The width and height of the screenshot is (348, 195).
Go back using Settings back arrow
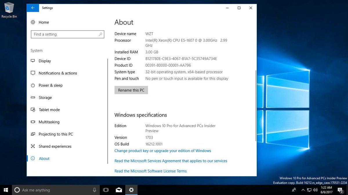coord(33,8)
